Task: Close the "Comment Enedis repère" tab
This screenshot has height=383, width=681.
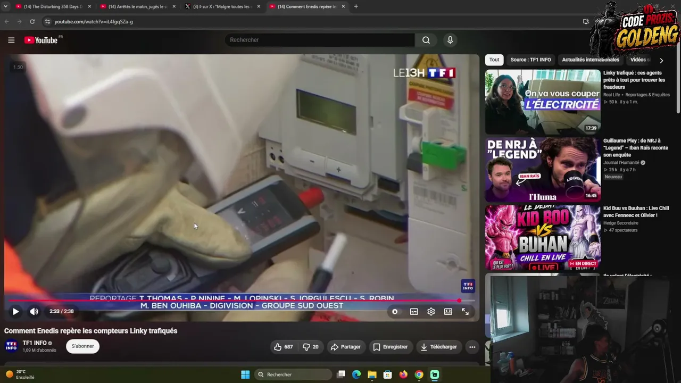Action: [x=343, y=6]
